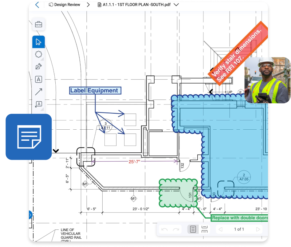Screen dimensions: 291x247
Task: Click the undo button
Action: click(x=165, y=229)
